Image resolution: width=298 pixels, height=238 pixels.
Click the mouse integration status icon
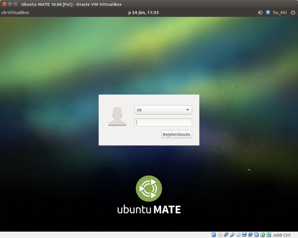click(x=263, y=235)
